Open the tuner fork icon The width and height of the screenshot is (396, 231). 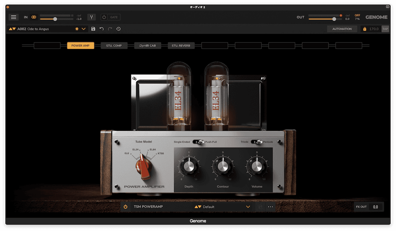coord(91,17)
